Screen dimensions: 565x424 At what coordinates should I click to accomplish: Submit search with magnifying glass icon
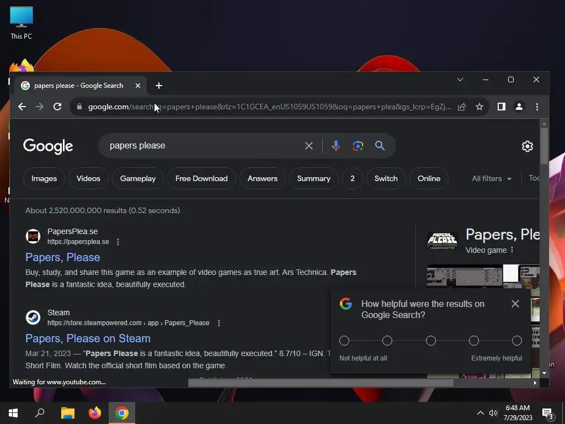380,146
